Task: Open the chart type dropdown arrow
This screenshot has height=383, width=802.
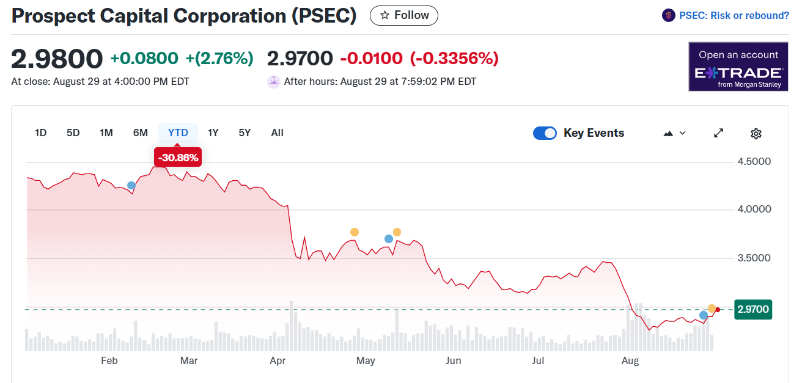Action: pyautogui.click(x=683, y=133)
